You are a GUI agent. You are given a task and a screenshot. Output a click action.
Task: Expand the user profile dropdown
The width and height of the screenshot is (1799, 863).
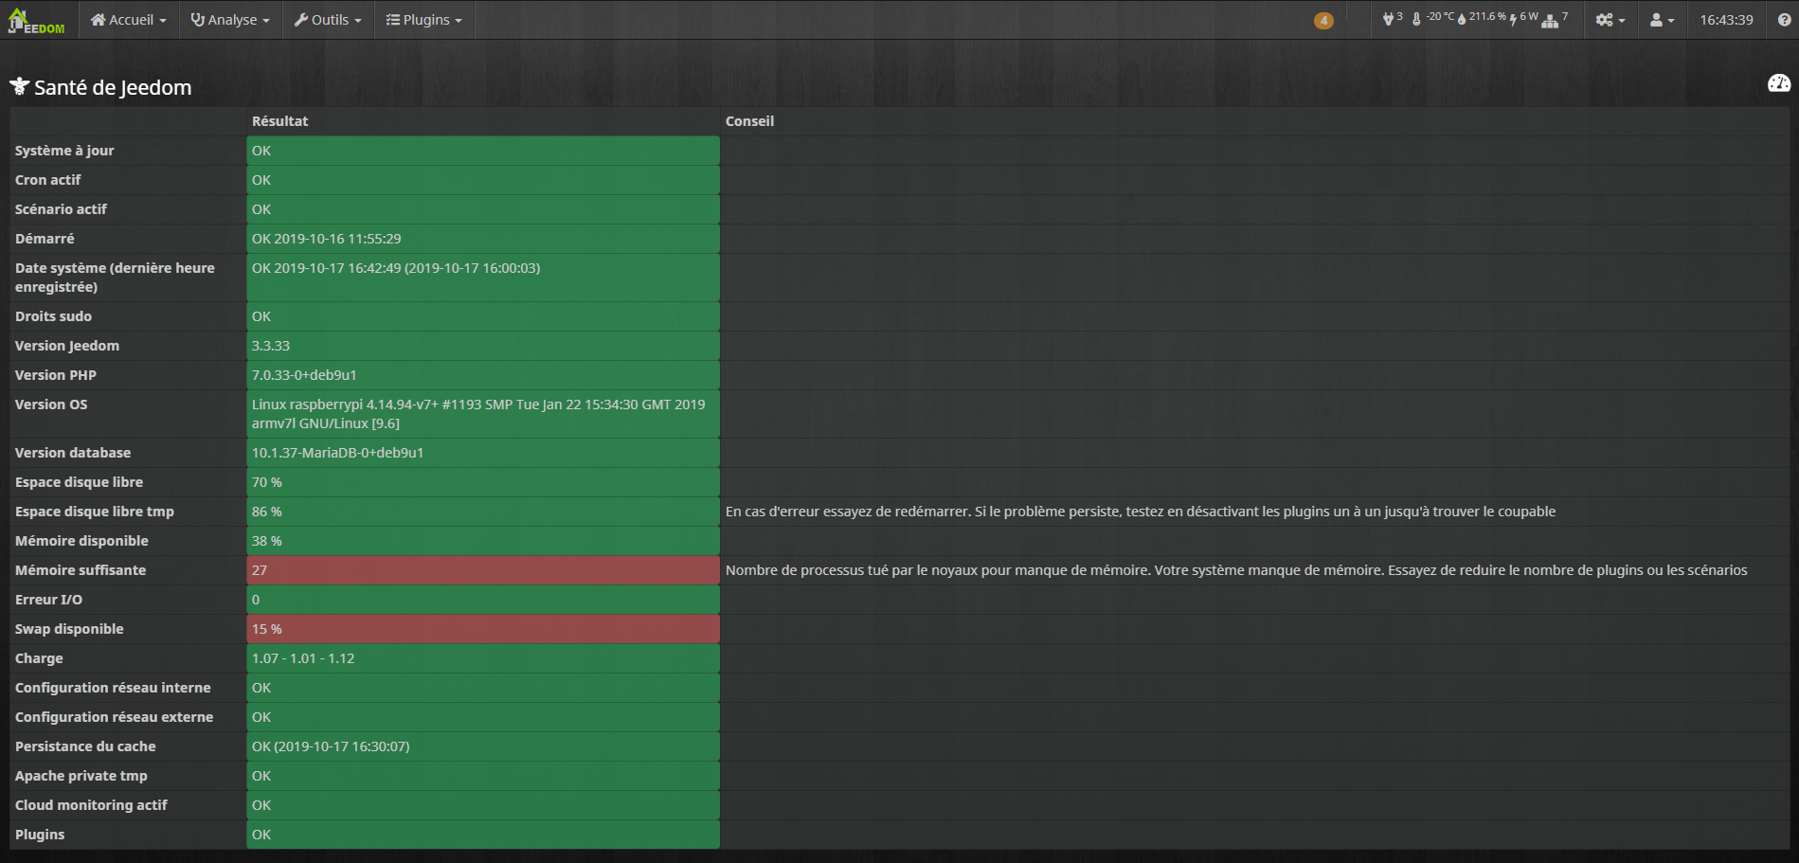point(1662,20)
